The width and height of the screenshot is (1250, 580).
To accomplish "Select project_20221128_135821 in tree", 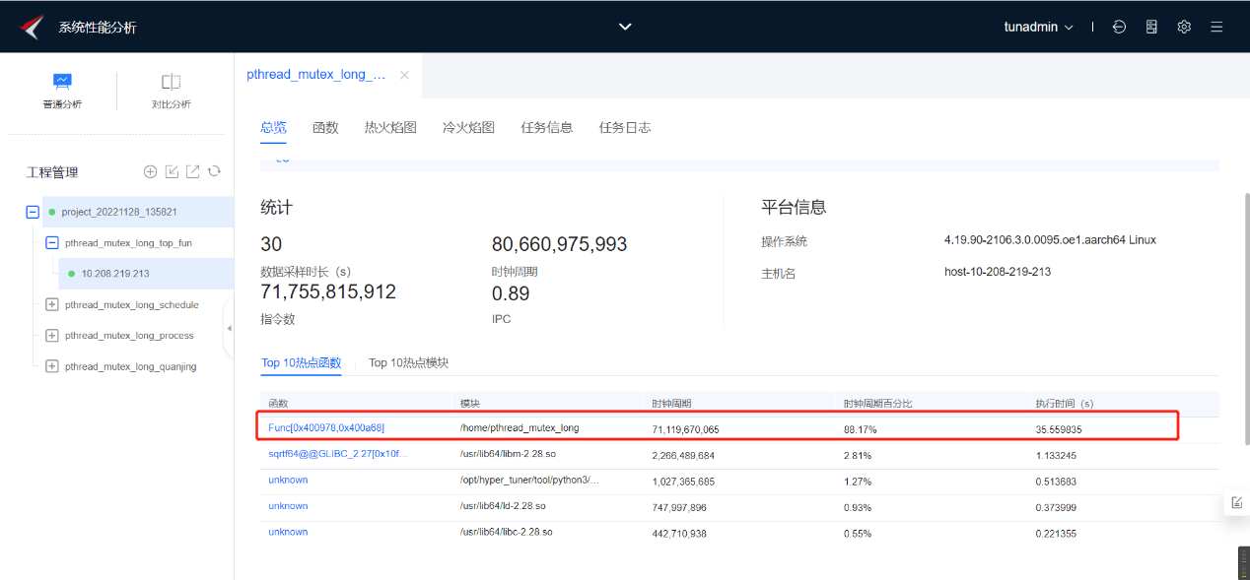I will tap(119, 212).
